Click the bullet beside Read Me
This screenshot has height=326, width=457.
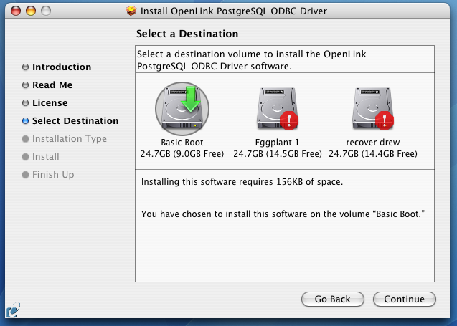(25, 85)
